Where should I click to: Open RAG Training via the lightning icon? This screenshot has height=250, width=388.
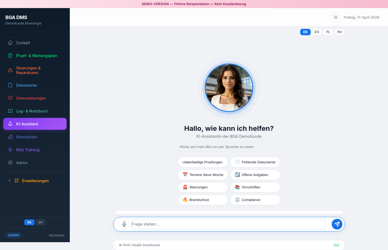[x=10, y=150]
